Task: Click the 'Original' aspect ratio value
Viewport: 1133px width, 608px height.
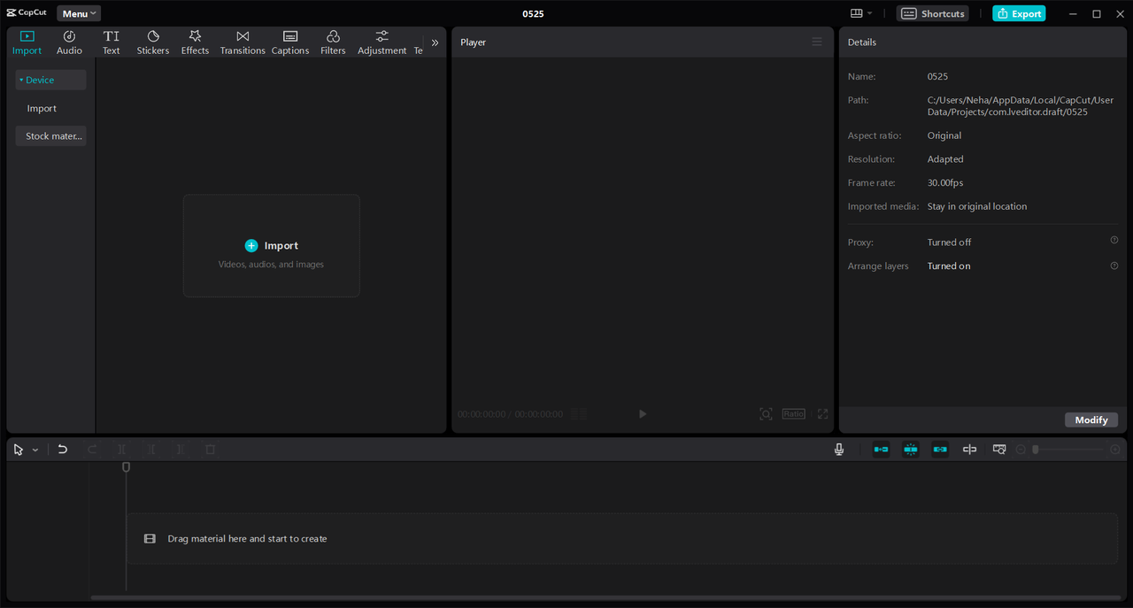Action: [944, 136]
